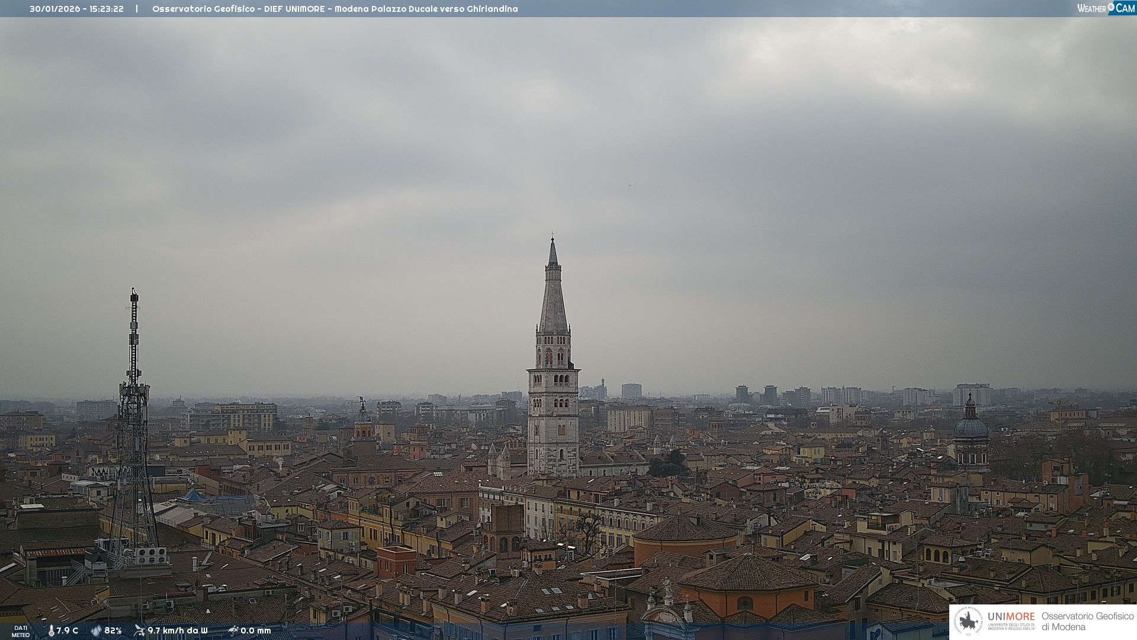1137x640 pixels.
Task: Click the camera lens in WeatherCam logo
Action: tap(1112, 7)
